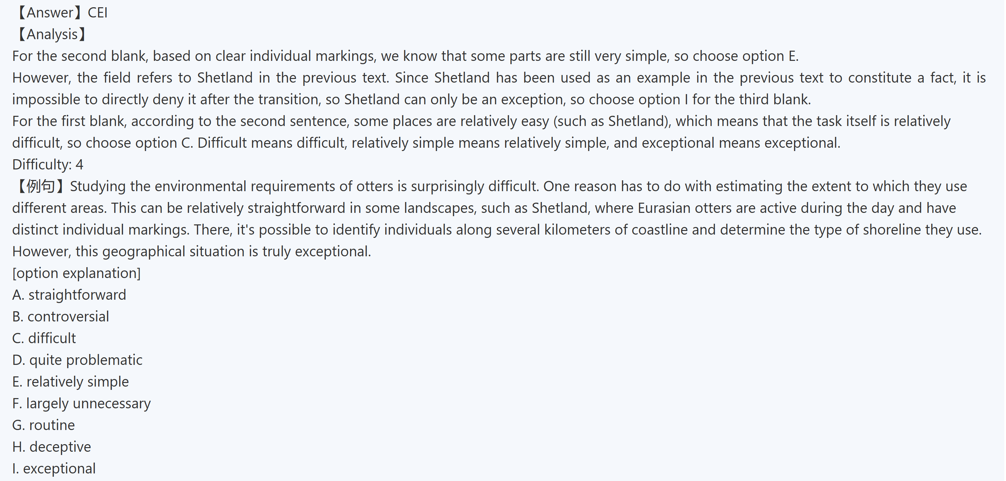Click the 例句 label before the passage
1006x481 pixels.
pyautogui.click(x=40, y=186)
